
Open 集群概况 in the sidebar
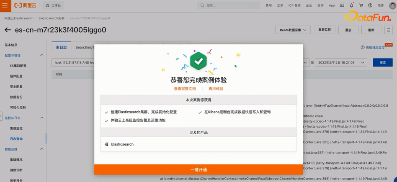16,160
